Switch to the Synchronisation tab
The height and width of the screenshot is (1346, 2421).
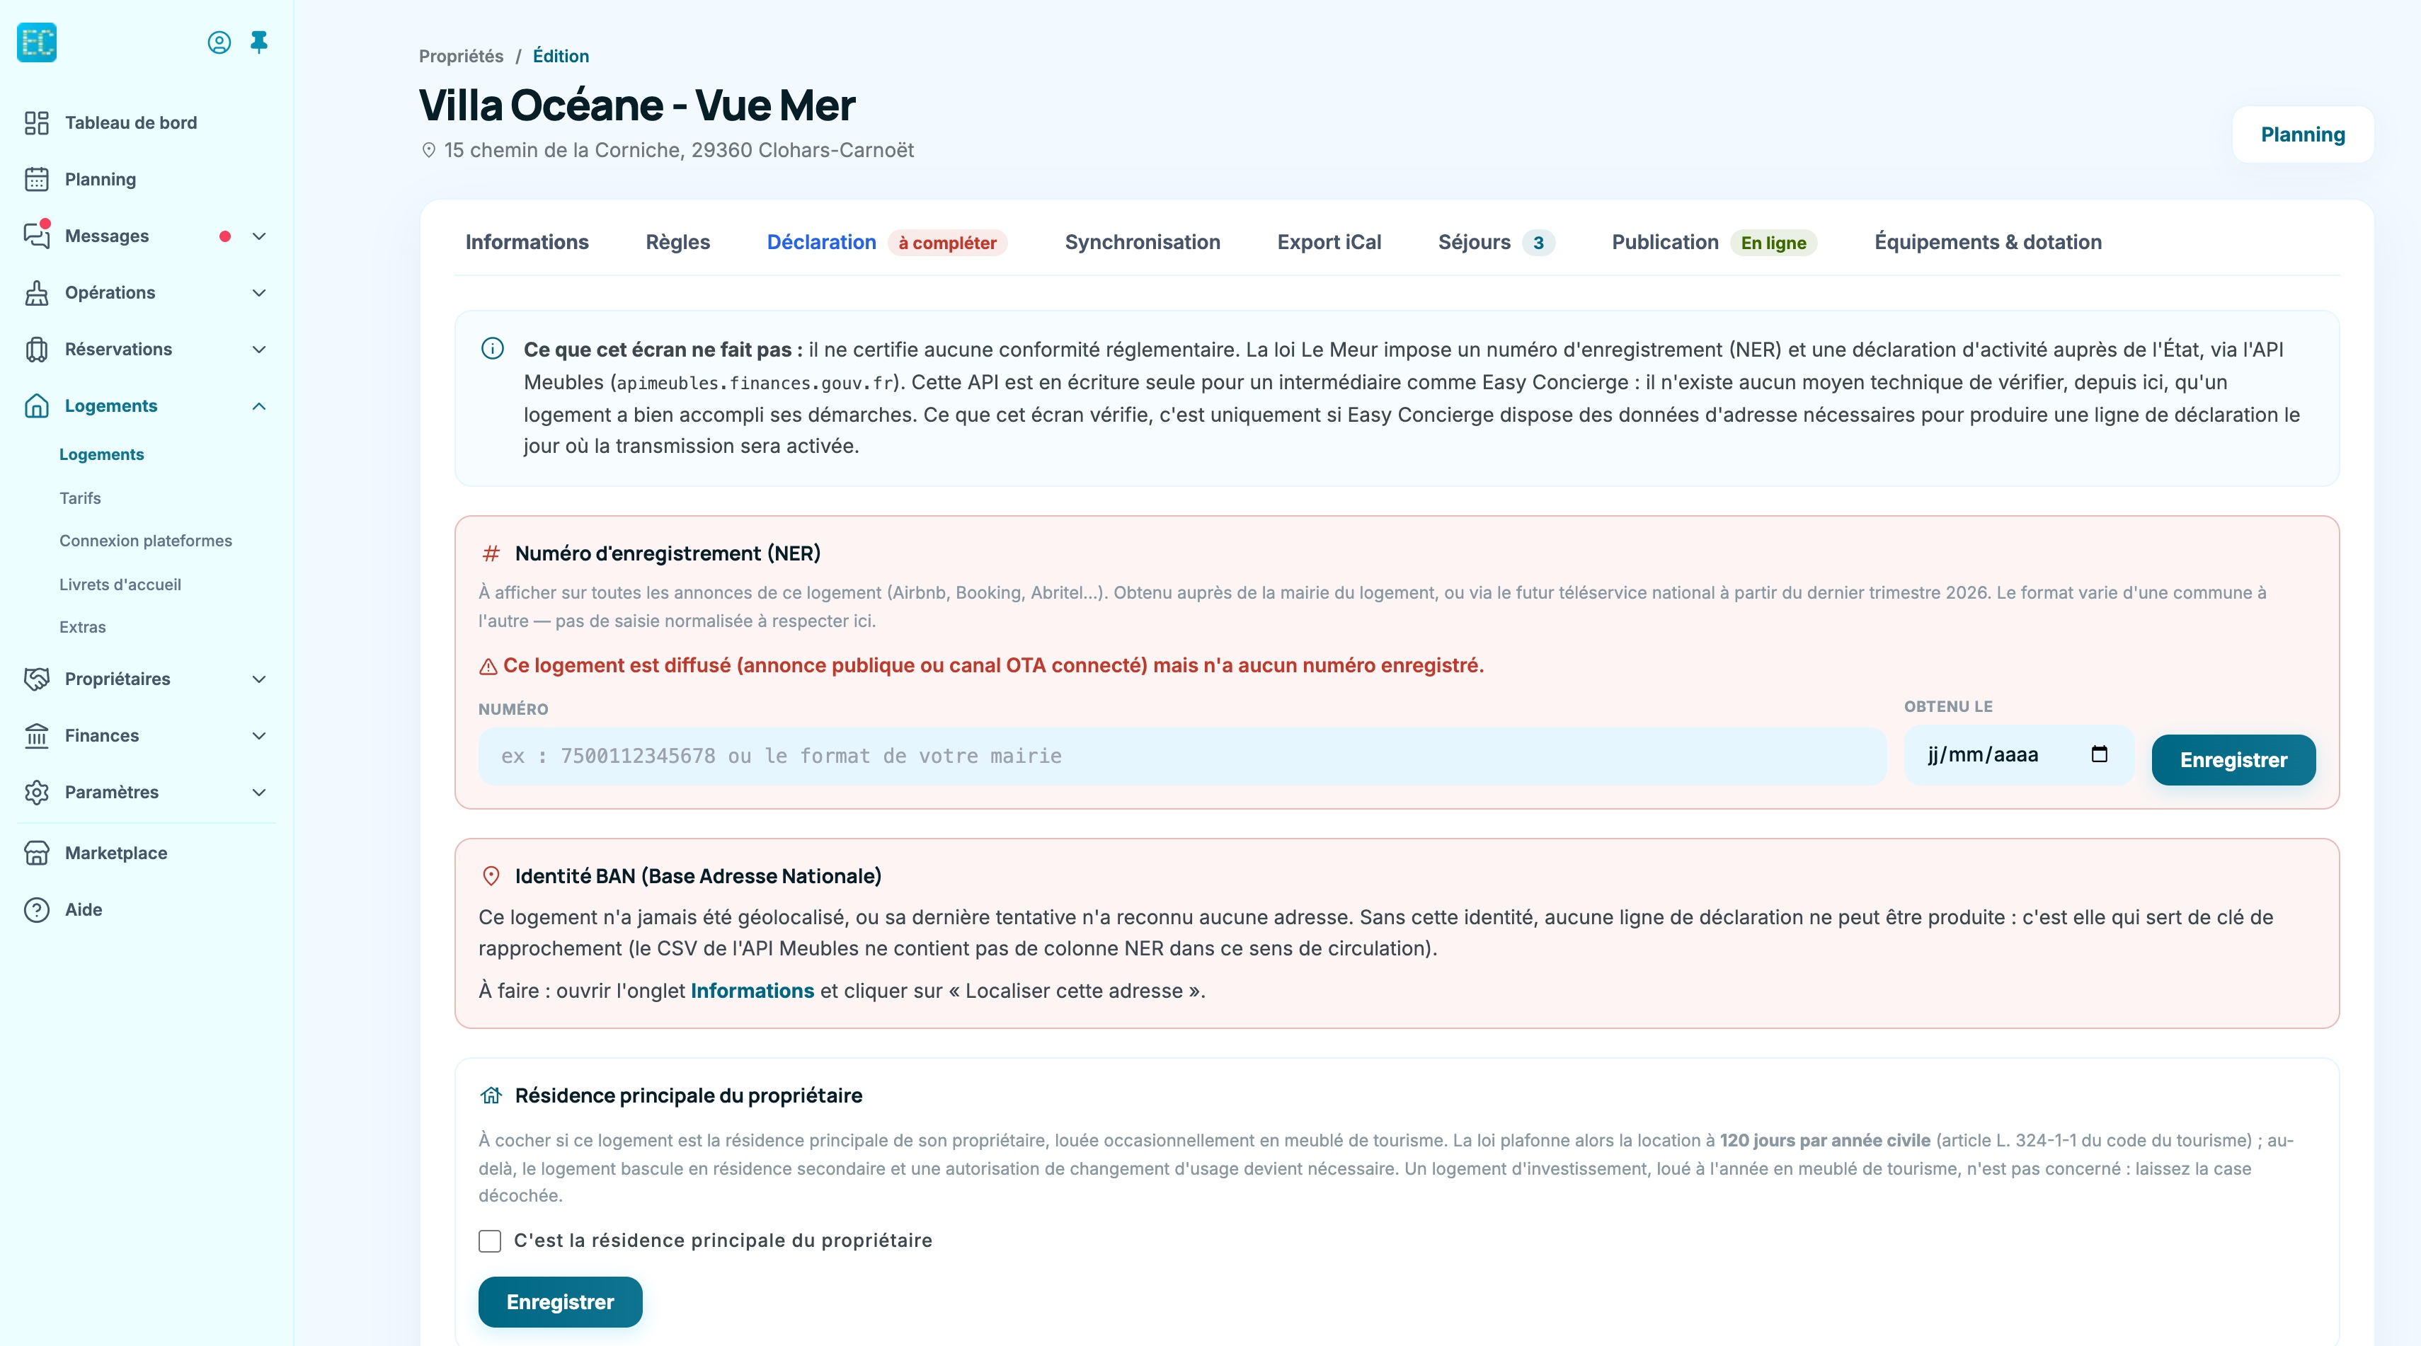1142,242
